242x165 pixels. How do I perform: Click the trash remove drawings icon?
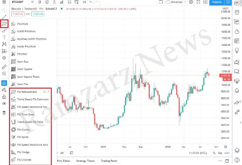[x=4, y=113]
